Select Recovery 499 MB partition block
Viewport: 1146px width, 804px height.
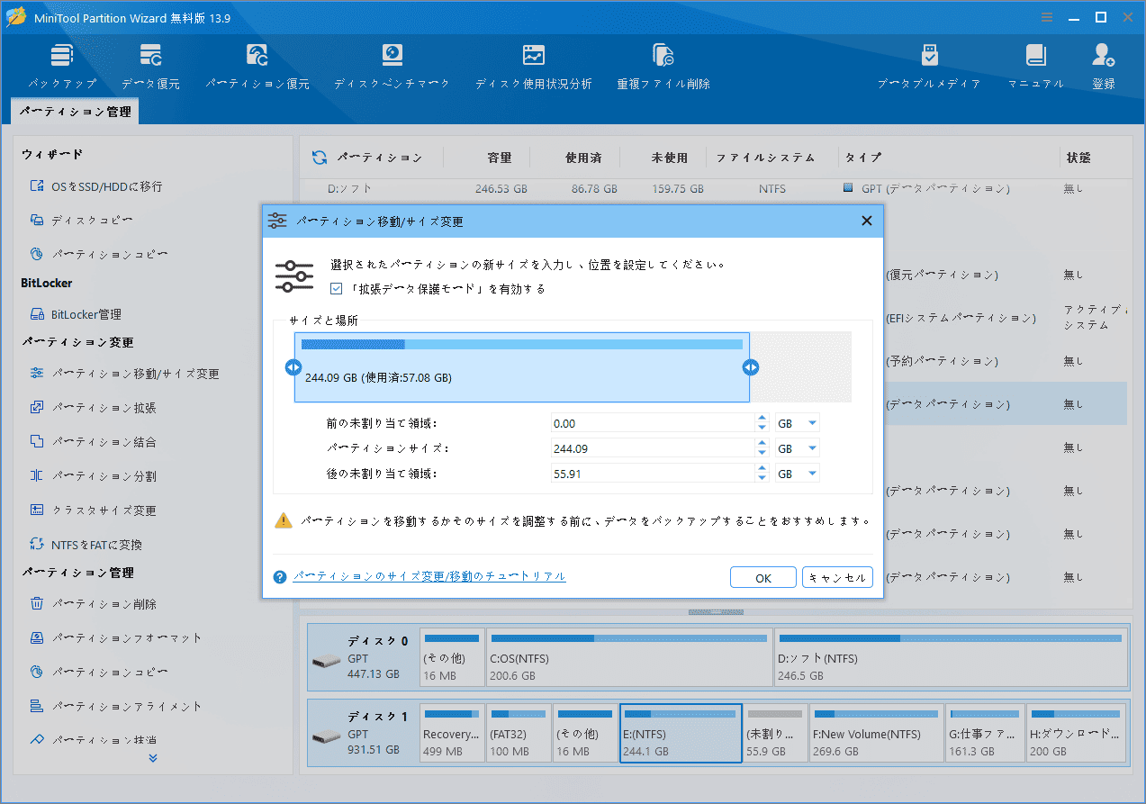[x=452, y=733]
